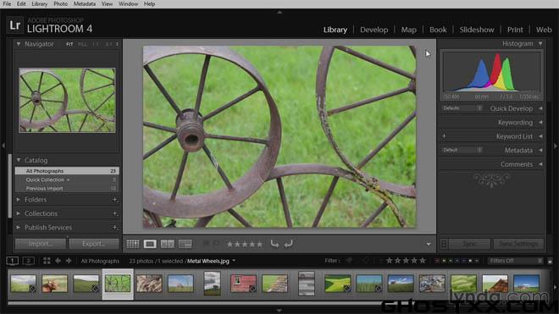
Task: Hide the left panel via edge arrow
Action: (3, 146)
